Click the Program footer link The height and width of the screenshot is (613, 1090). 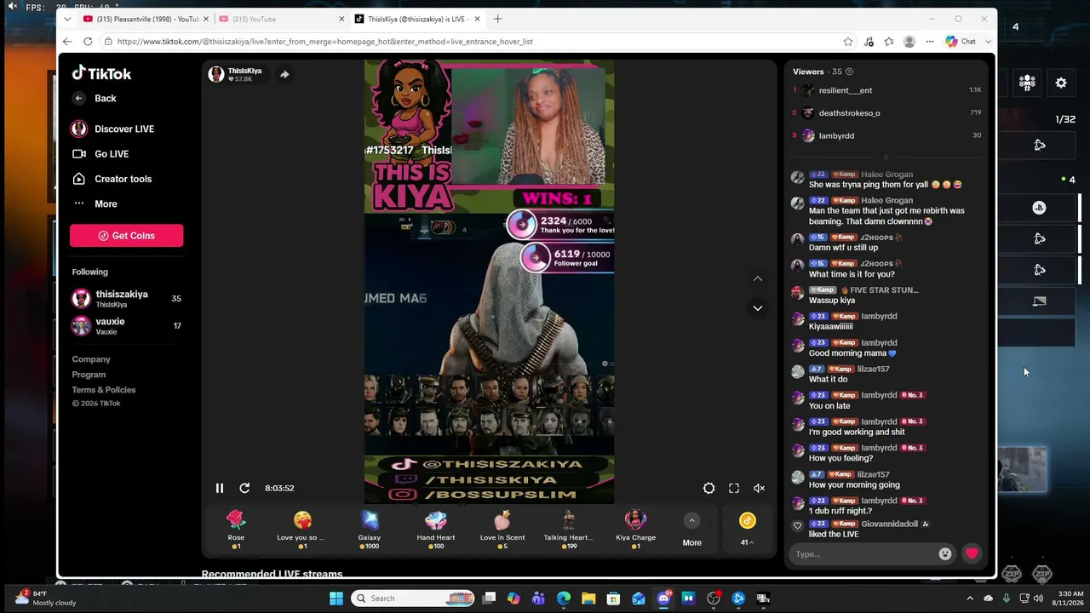[x=89, y=375]
